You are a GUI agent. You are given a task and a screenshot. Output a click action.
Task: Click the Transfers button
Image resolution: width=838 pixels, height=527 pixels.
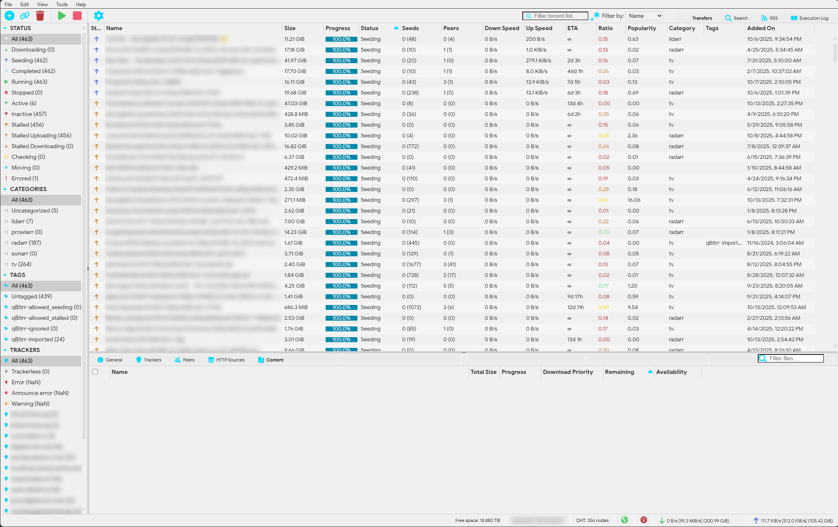702,18
